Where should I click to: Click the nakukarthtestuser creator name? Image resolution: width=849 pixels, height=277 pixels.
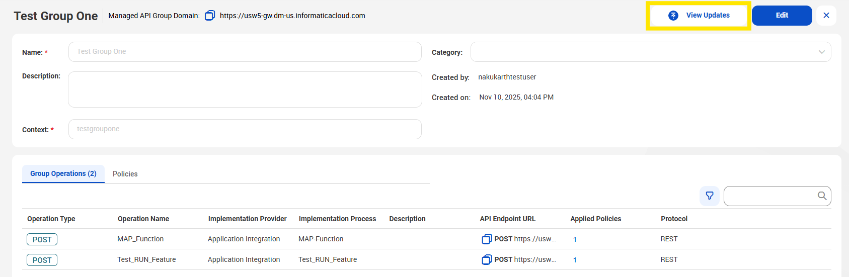(x=507, y=77)
